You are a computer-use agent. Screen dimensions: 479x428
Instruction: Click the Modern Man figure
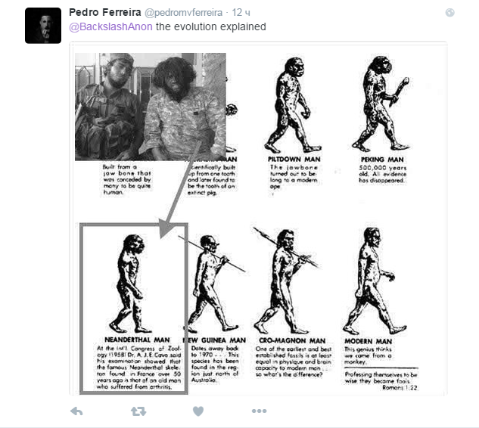tap(375, 281)
